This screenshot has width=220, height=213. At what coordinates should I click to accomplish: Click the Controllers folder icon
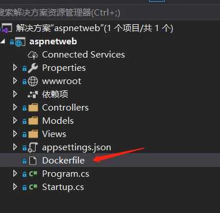(33, 108)
